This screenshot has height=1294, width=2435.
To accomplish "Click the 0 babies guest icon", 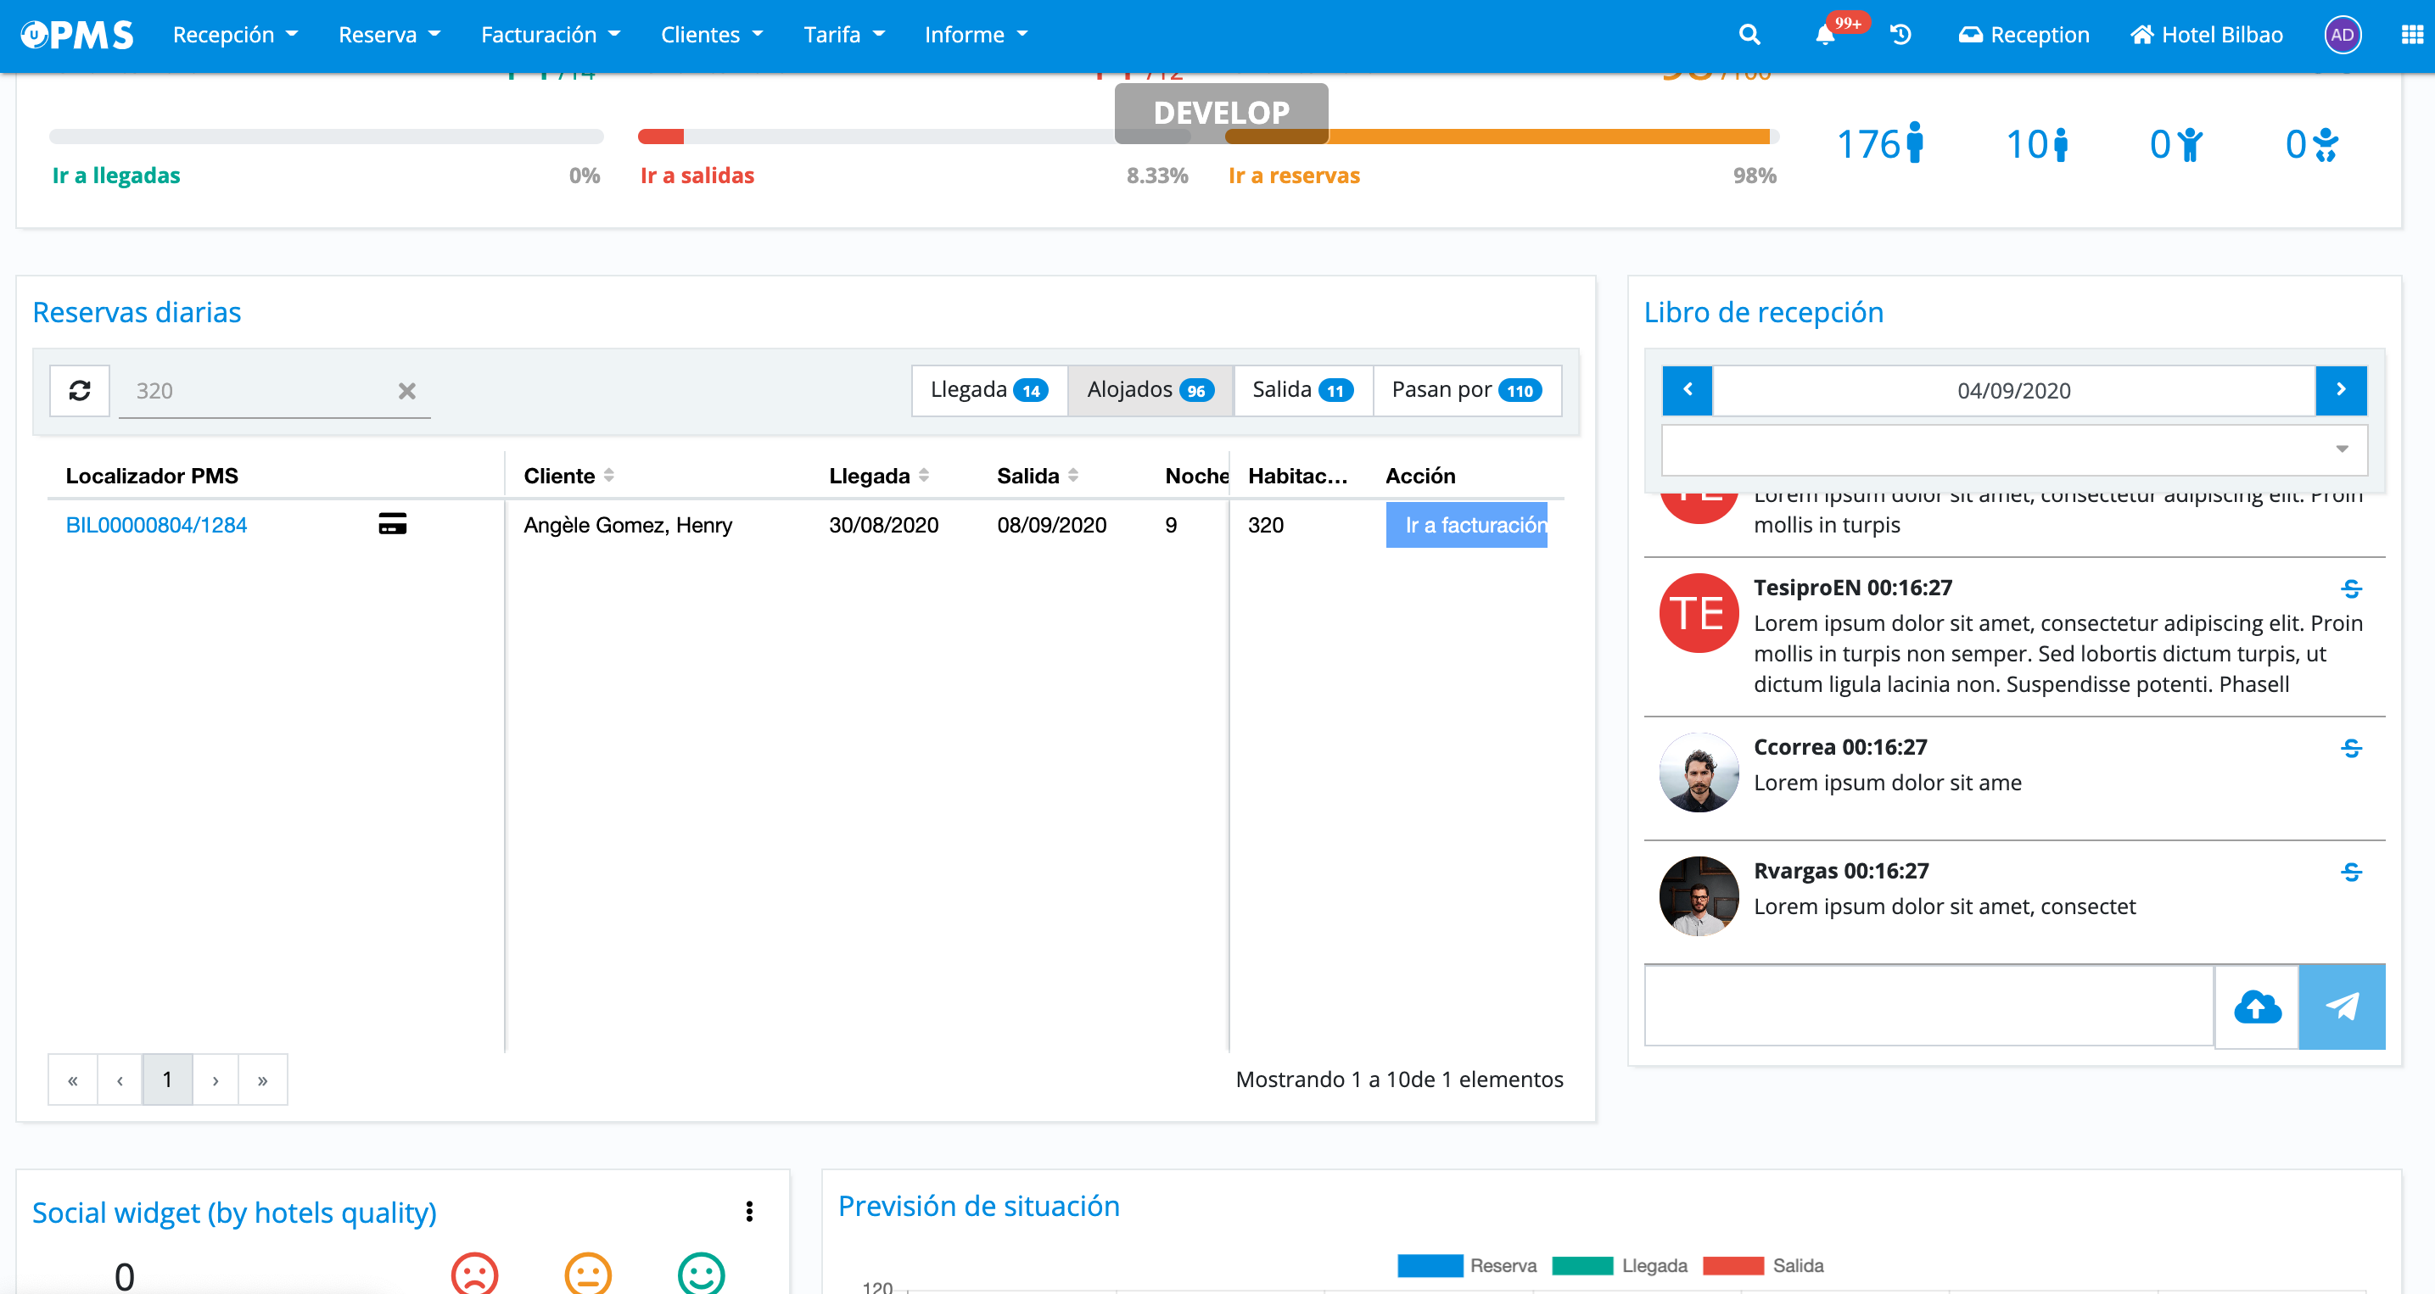I will 2326,144.
